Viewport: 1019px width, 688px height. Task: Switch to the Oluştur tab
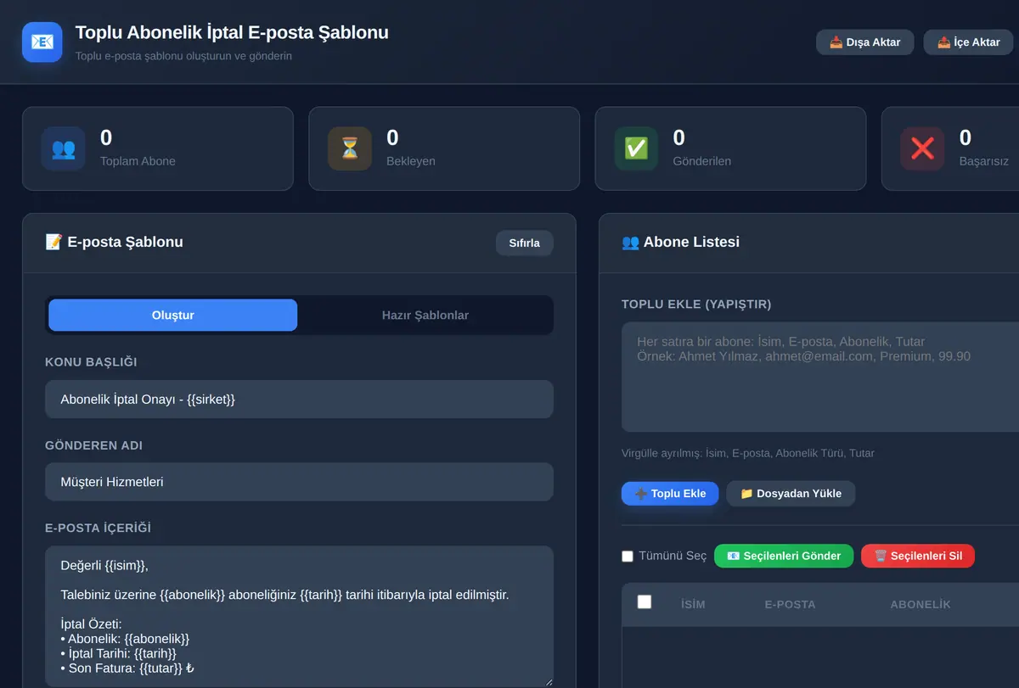coord(173,315)
